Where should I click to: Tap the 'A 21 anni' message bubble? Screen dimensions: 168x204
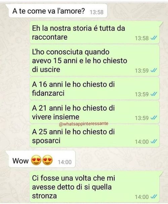[95, 112]
